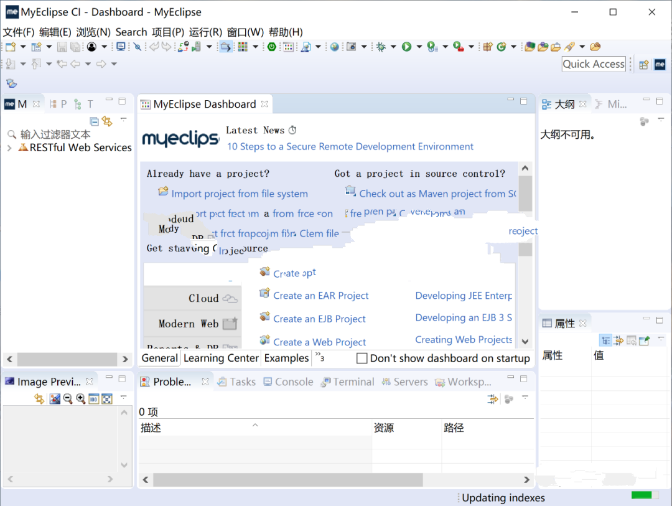Click the dashboard scroll down arrow
This screenshot has width=672, height=506.
(525, 342)
